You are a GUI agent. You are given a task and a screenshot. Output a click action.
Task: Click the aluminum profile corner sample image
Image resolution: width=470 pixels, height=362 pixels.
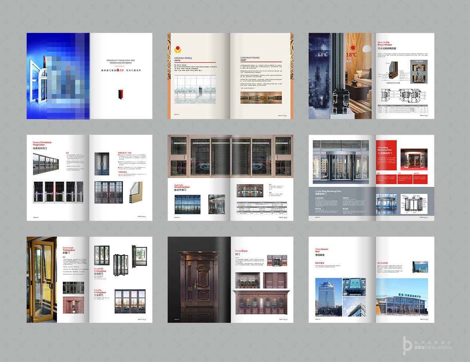tap(134, 193)
